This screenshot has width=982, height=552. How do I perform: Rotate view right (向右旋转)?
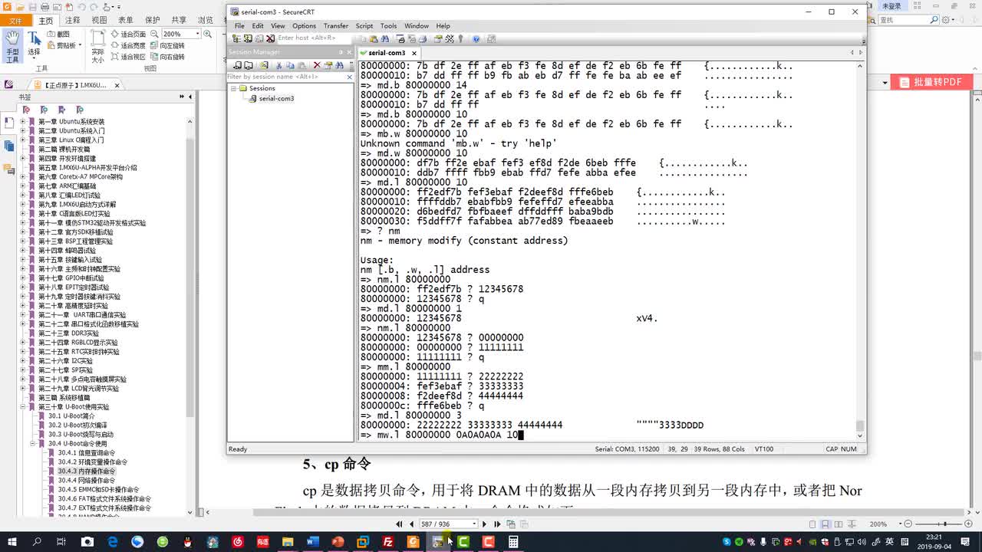tap(167, 56)
